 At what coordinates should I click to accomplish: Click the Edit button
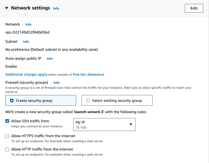pyautogui.click(x=194, y=8)
